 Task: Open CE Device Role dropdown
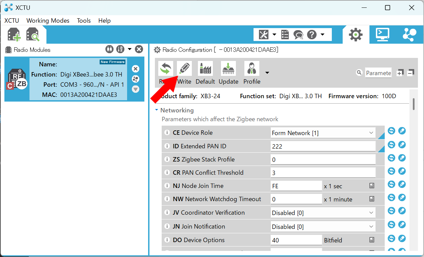323,133
